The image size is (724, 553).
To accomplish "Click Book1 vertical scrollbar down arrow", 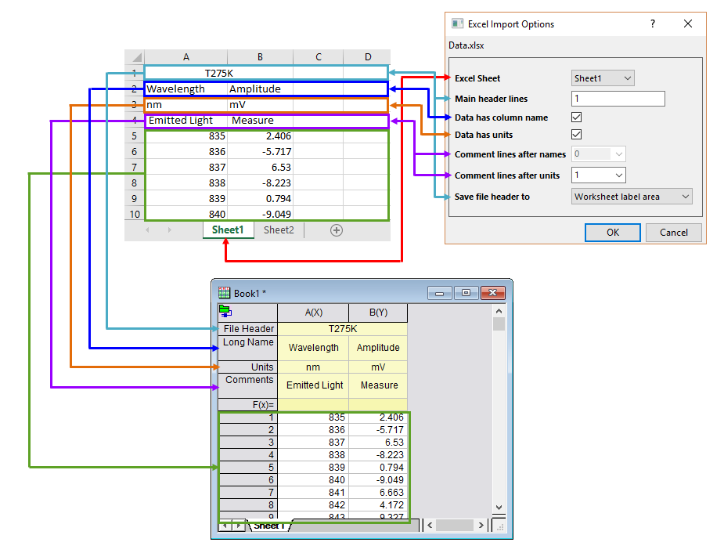I will 499,508.
